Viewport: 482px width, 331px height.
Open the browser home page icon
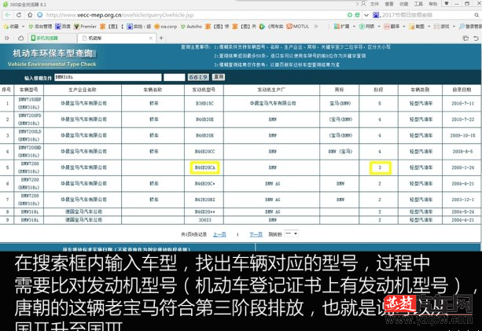click(30, 15)
